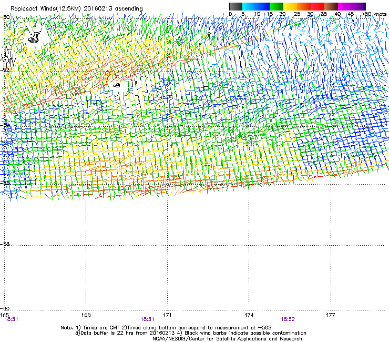
Task: Click the '-56' latitude label
Action: pyautogui.click(x=5, y=183)
